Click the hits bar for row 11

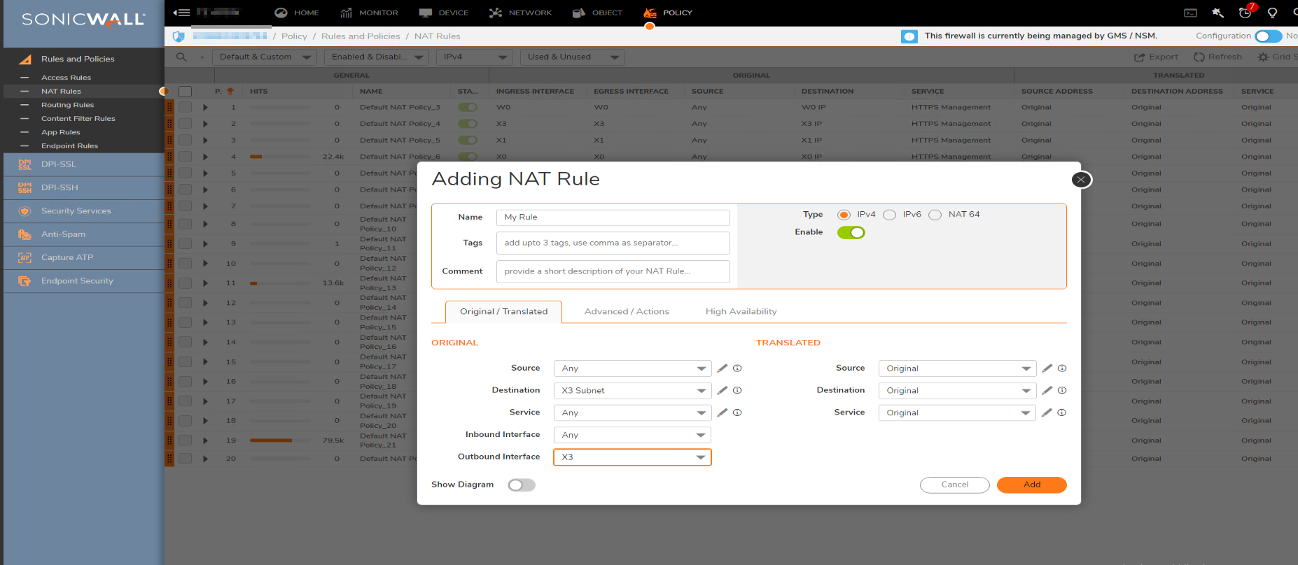pos(280,283)
